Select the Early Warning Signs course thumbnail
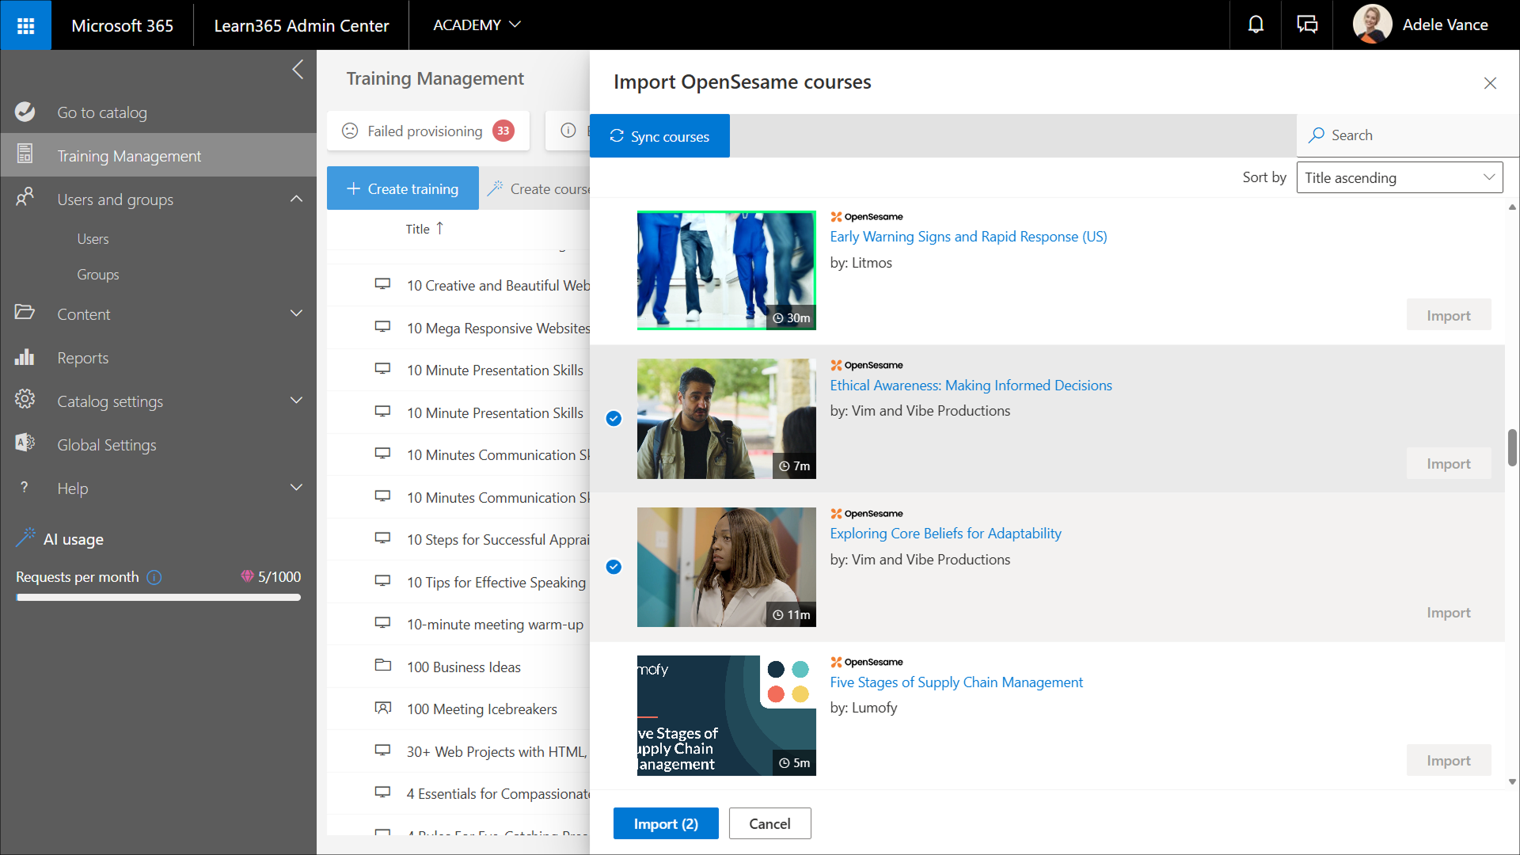Viewport: 1520px width, 855px height. point(726,270)
